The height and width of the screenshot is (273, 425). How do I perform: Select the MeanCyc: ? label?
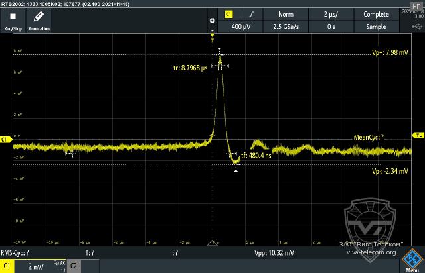369,137
